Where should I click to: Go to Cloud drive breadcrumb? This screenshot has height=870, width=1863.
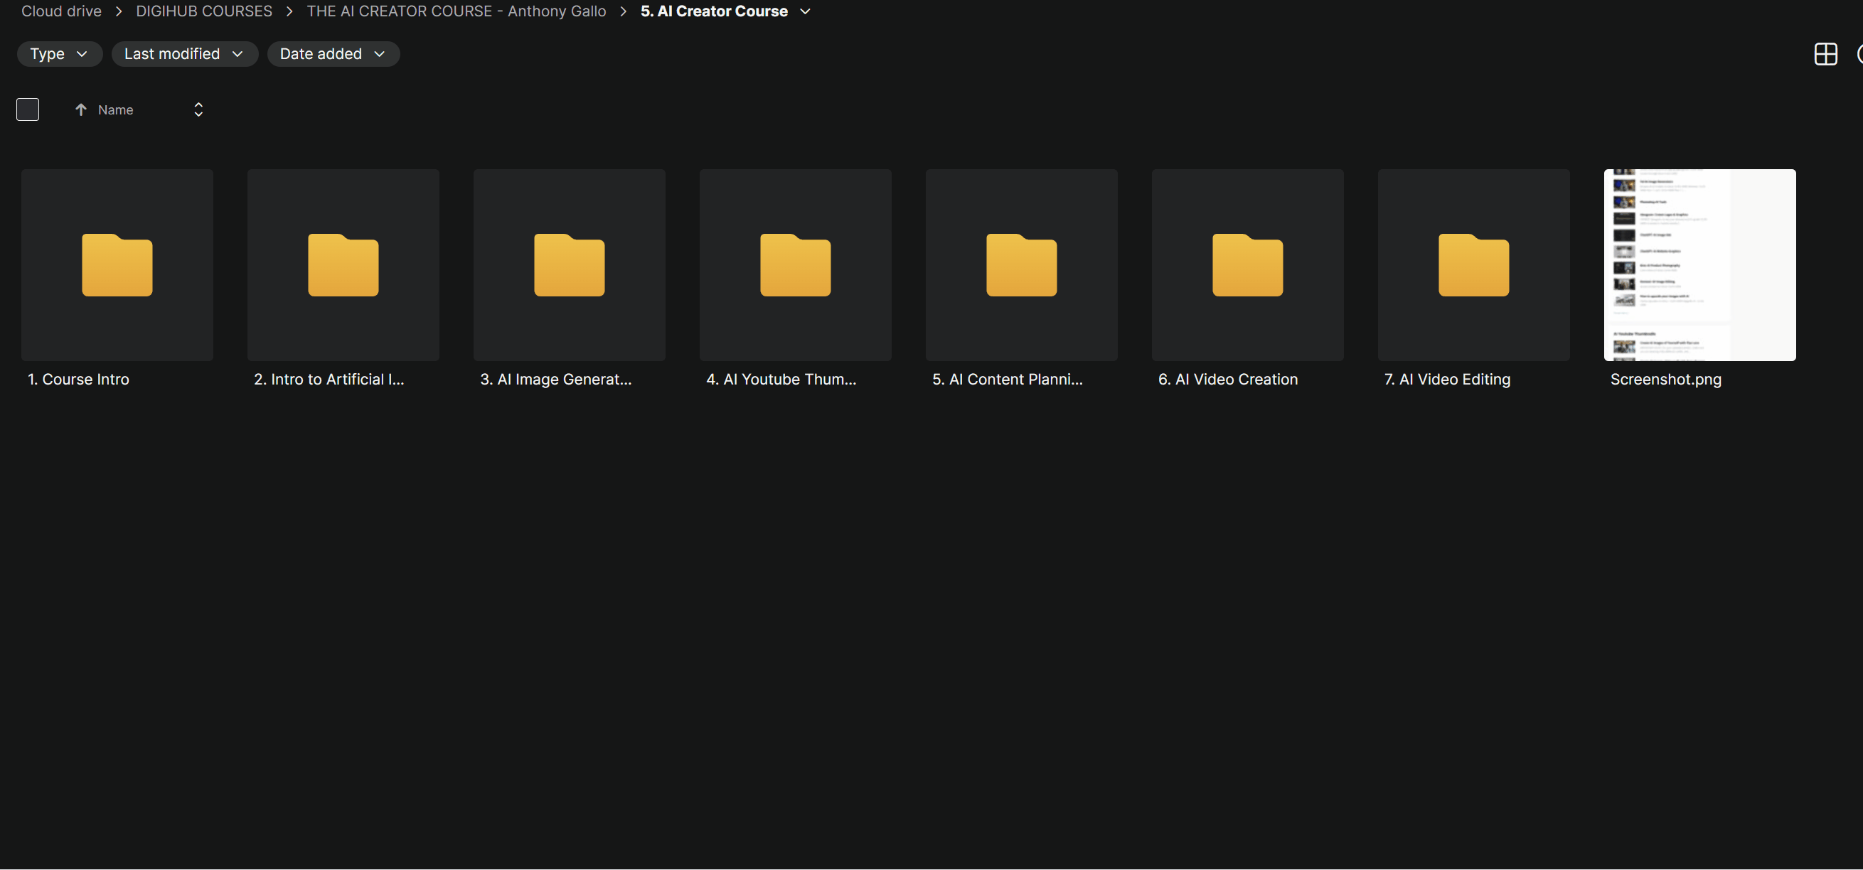pos(61,11)
